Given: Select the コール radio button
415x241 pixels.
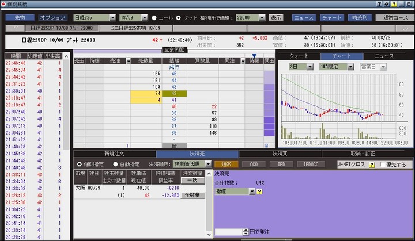Looking at the screenshot, I should coord(154,18).
